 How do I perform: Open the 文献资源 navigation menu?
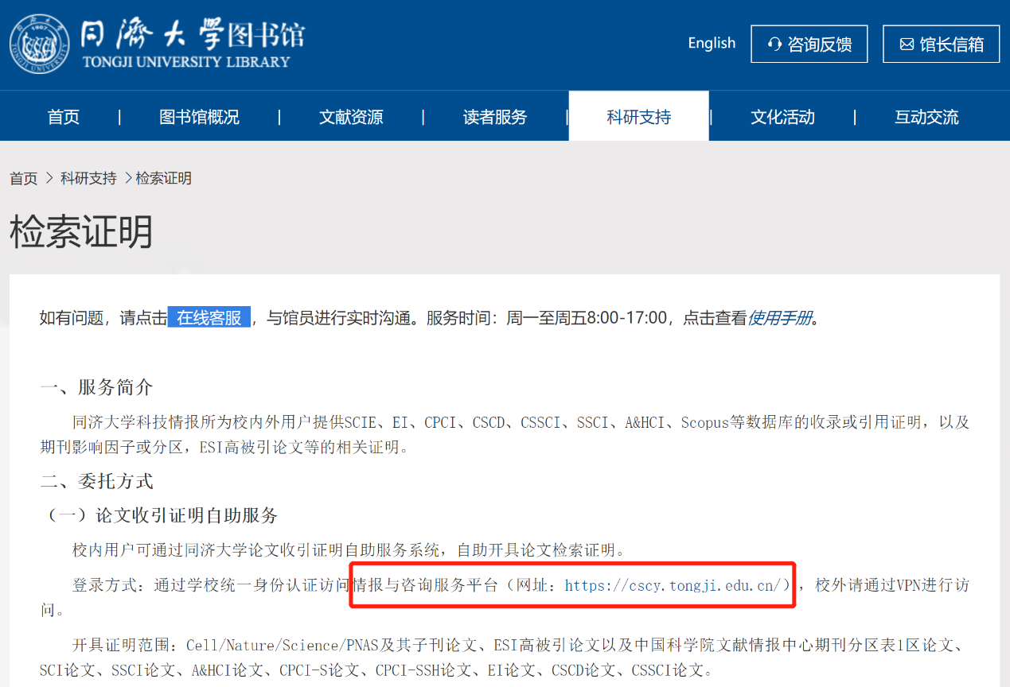click(351, 117)
